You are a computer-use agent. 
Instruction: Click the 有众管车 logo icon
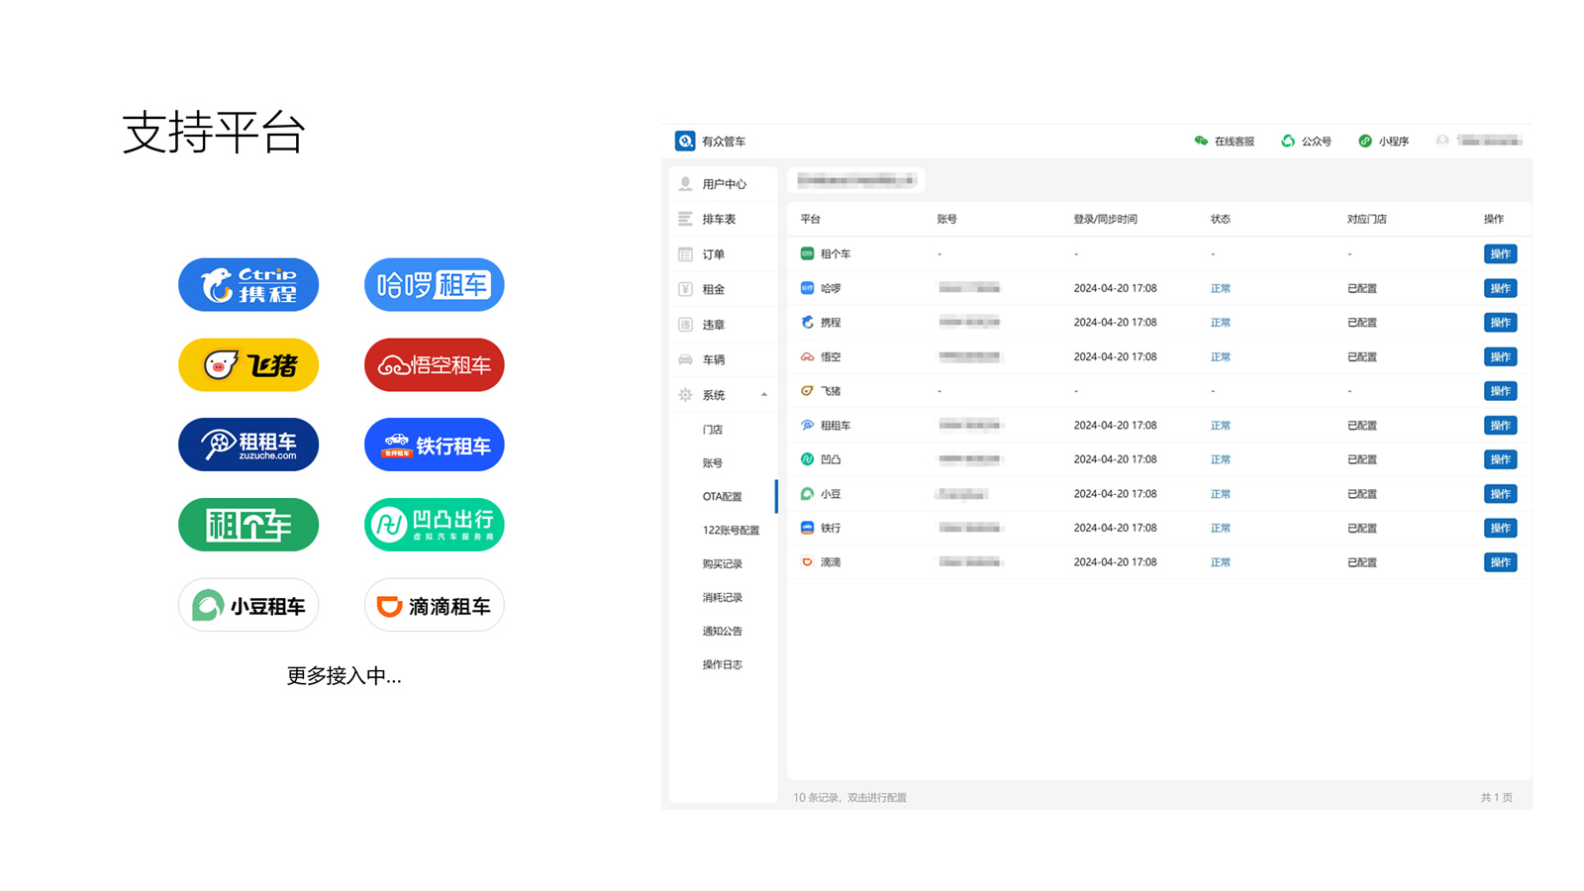click(685, 142)
